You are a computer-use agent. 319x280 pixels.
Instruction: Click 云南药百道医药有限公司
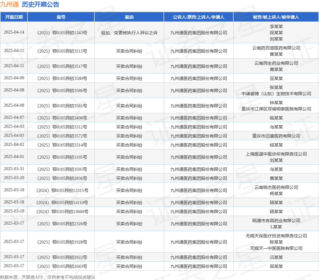click(x=276, y=48)
